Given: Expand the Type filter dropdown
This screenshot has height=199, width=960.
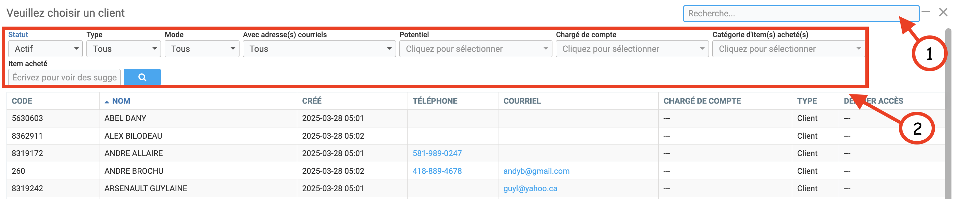Looking at the screenshot, I should (x=123, y=49).
